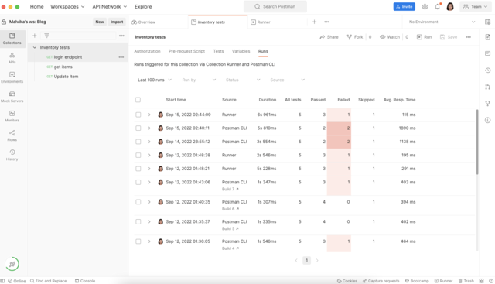Open the Mock Servers sidebar panel
The height and width of the screenshot is (284, 495).
point(12,97)
